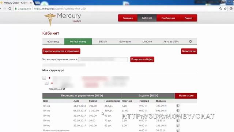Click the Сумма column header

(x=93, y=101)
